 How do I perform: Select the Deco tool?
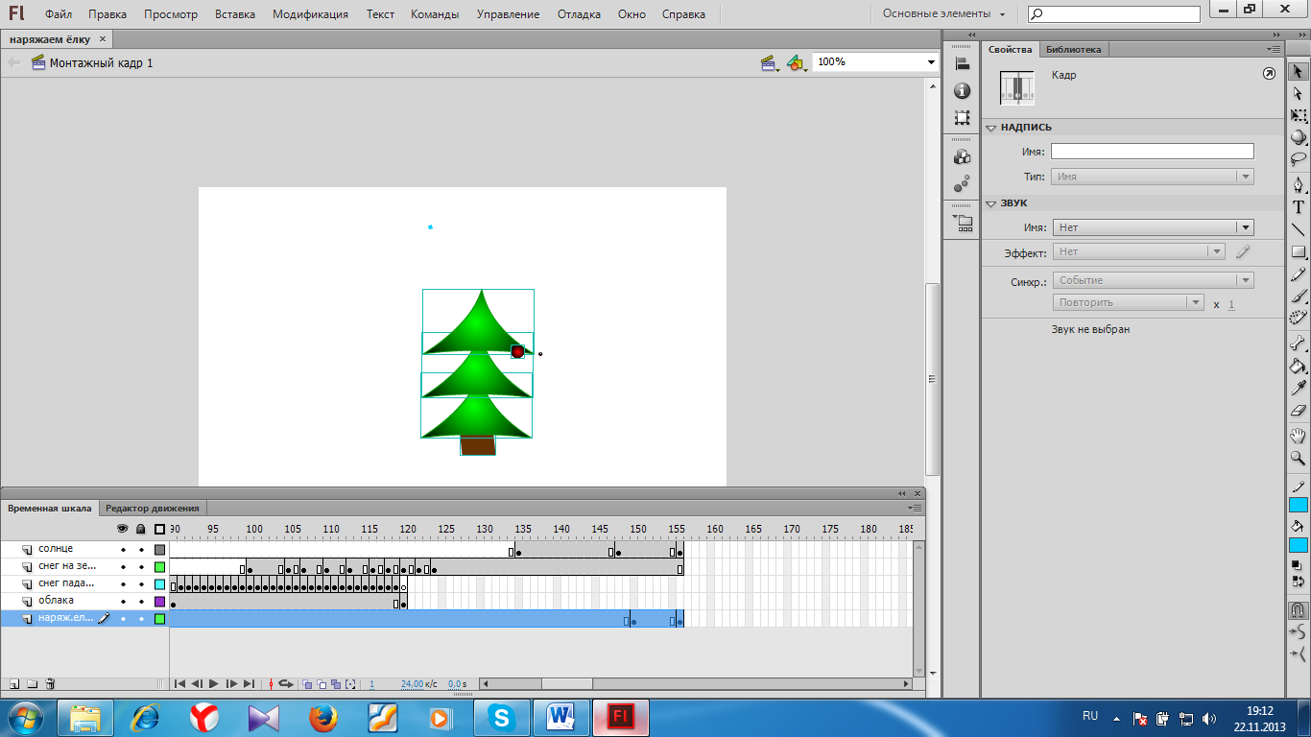[1298, 318]
